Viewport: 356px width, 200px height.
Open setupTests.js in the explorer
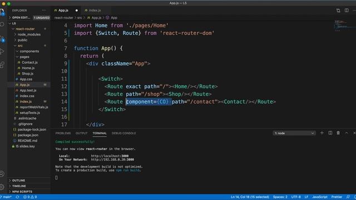29,113
